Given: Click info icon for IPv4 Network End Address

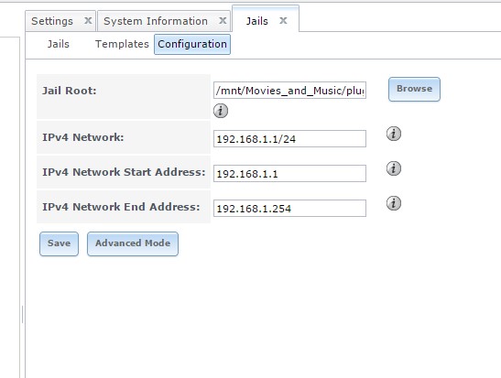Looking at the screenshot, I should click(x=394, y=203).
